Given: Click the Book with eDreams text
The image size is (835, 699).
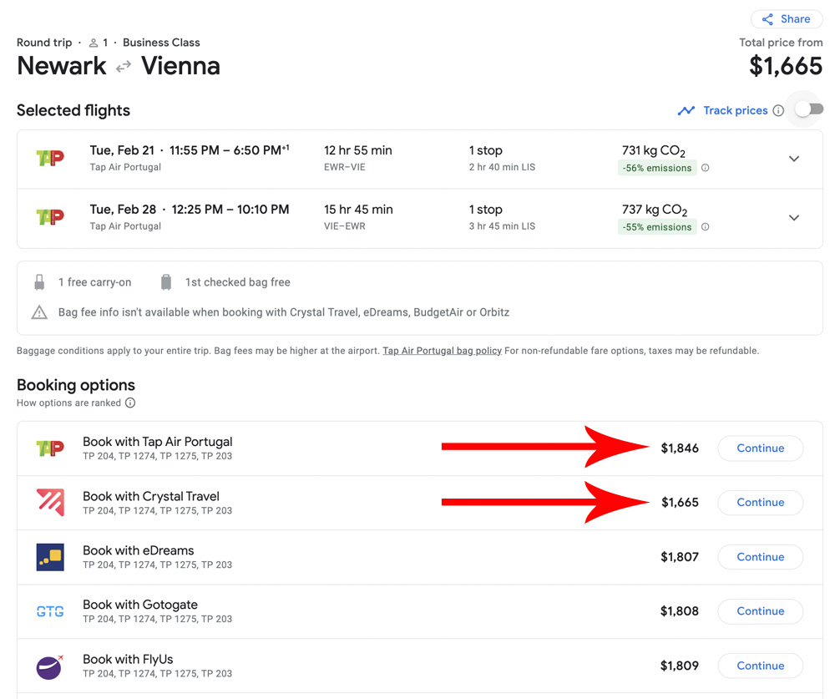Looking at the screenshot, I should pyautogui.click(x=139, y=550).
